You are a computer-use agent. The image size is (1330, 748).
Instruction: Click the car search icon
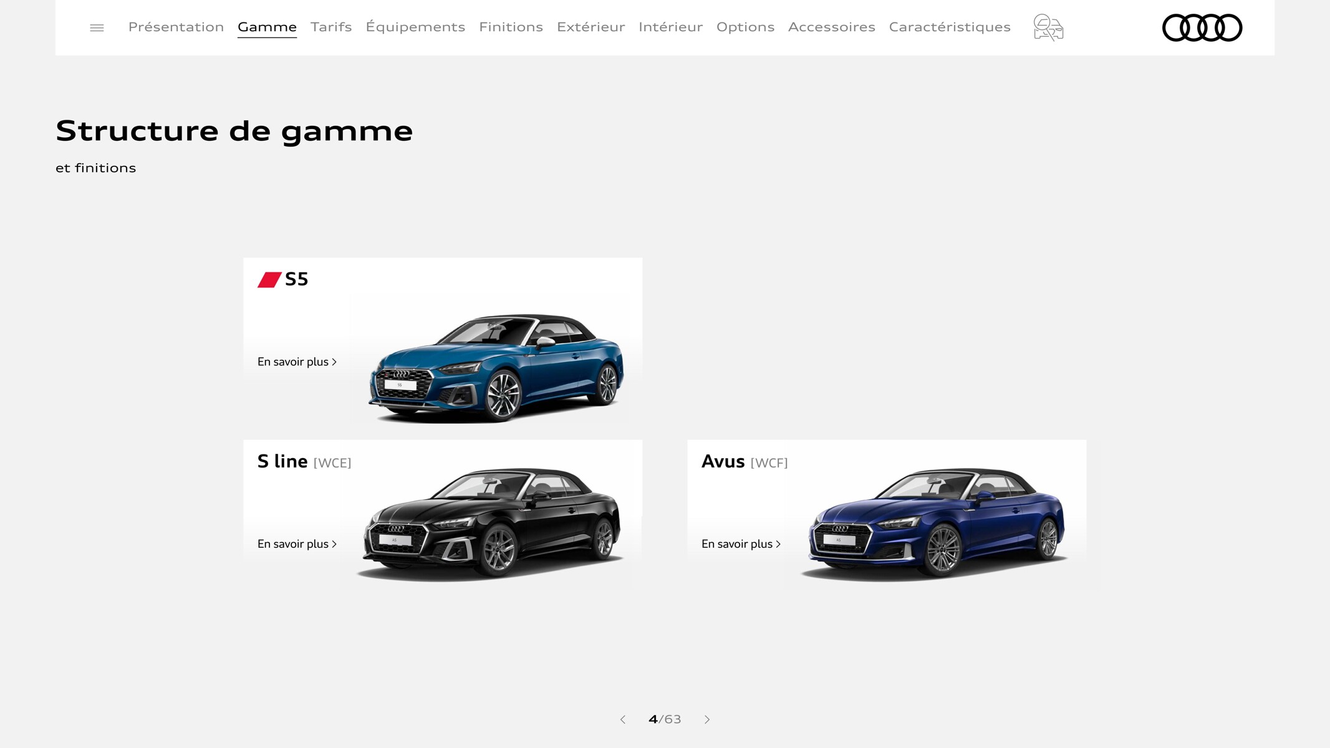pyautogui.click(x=1048, y=27)
